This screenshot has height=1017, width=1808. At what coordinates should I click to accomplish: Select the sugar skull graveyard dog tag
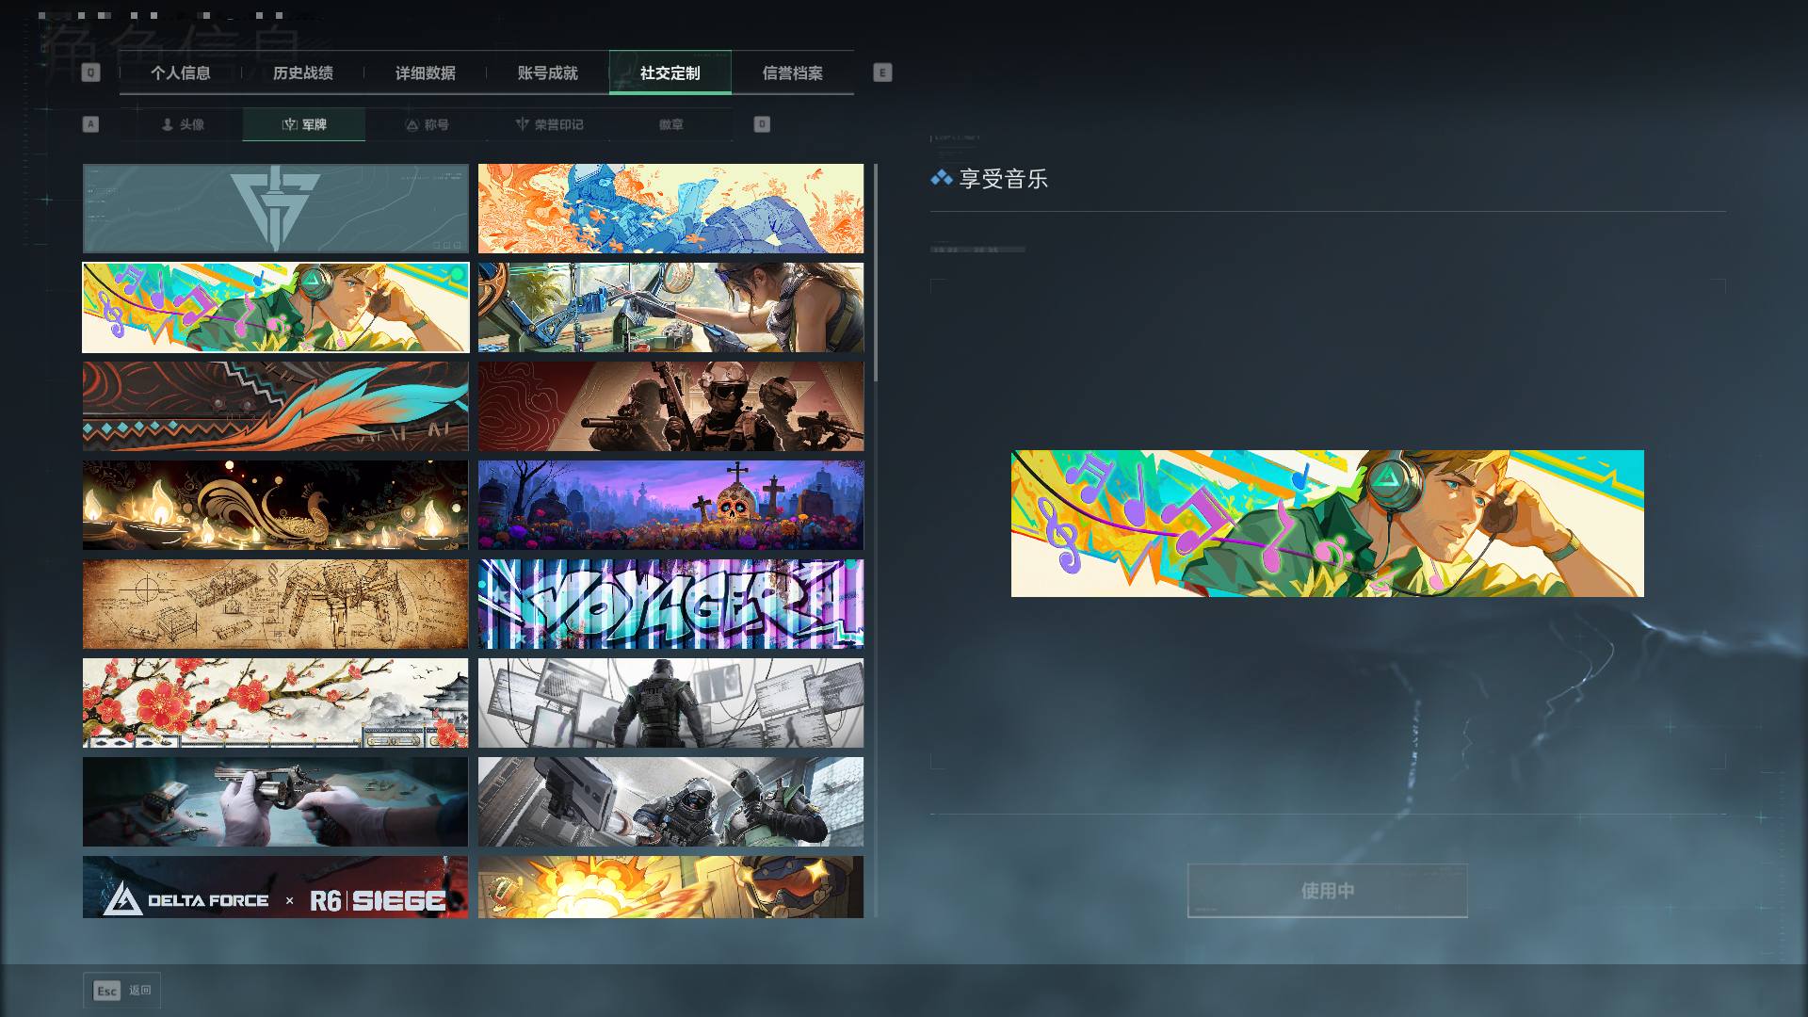pos(670,506)
